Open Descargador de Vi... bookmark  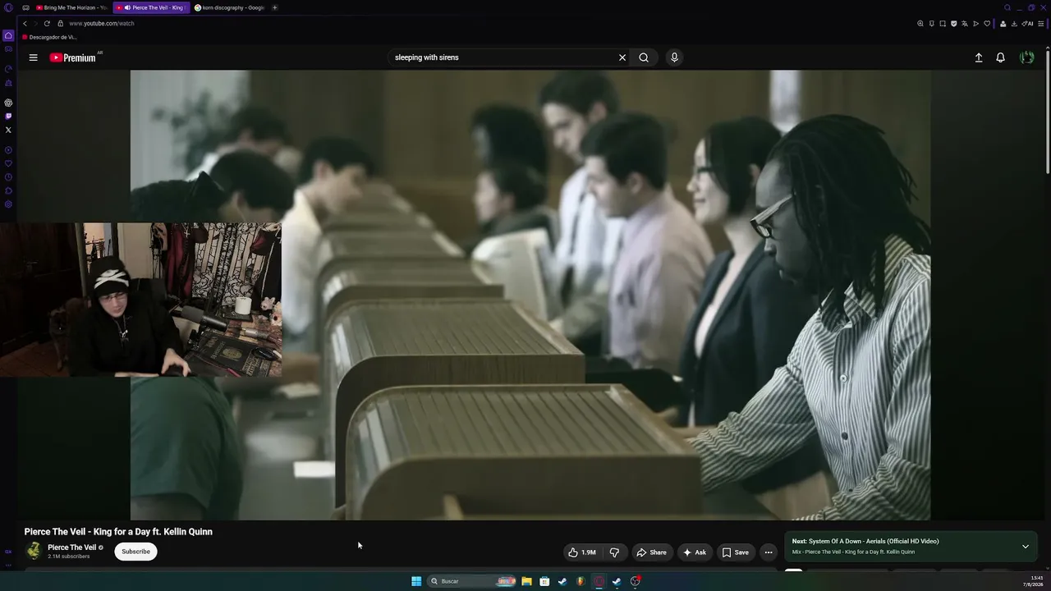50,37
